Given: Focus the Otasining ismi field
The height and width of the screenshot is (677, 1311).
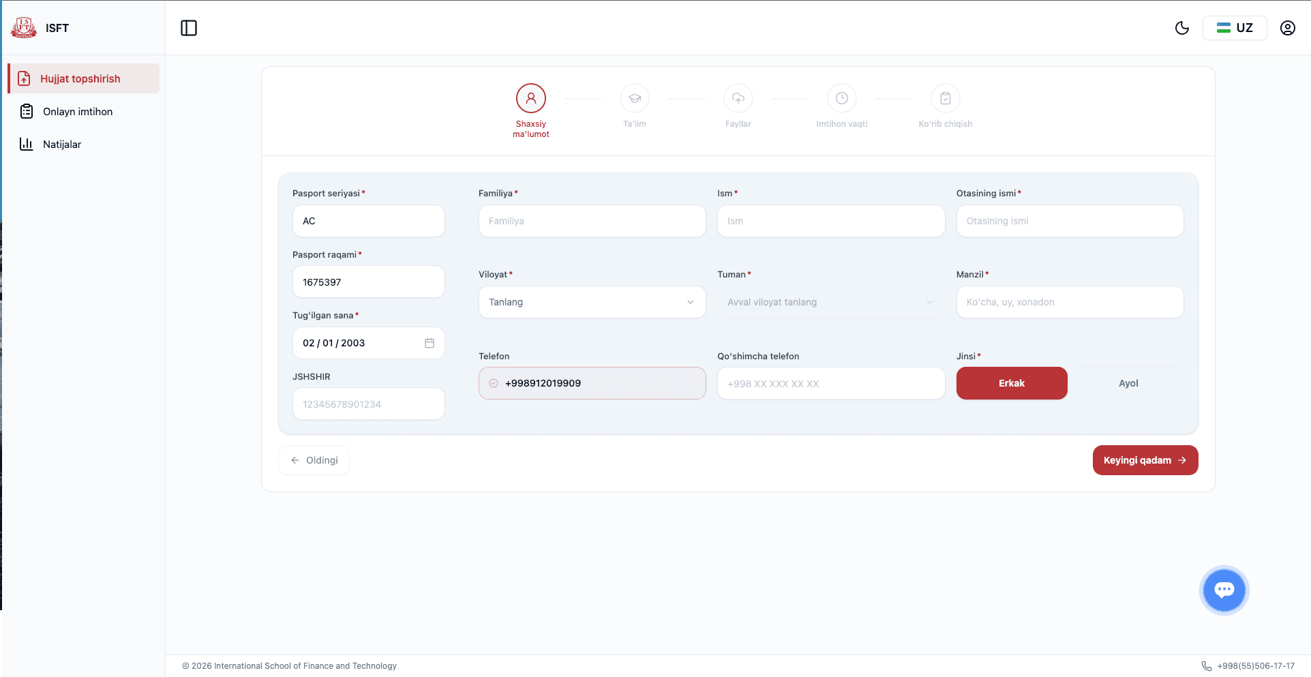Looking at the screenshot, I should (1070, 221).
